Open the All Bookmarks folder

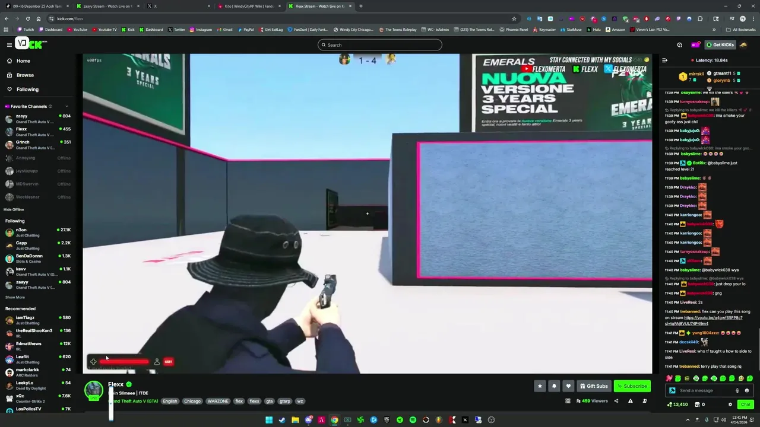741,29
